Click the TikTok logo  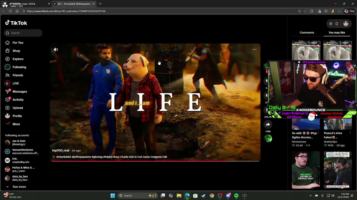[x=16, y=23]
